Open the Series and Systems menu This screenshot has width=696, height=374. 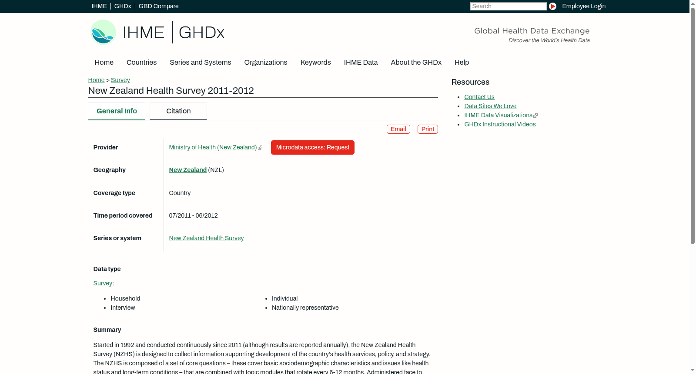click(200, 63)
